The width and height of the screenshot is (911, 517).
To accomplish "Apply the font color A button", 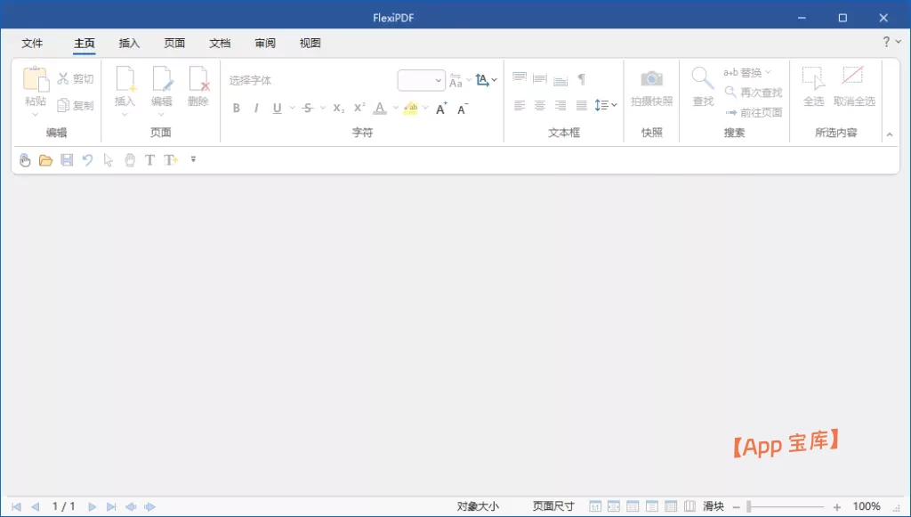I will [380, 108].
